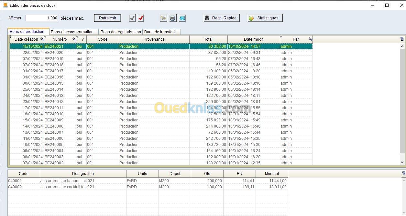This screenshot has height=216, width=406.
Task: Click the Afficher pieces max input field
Action: tap(42, 18)
